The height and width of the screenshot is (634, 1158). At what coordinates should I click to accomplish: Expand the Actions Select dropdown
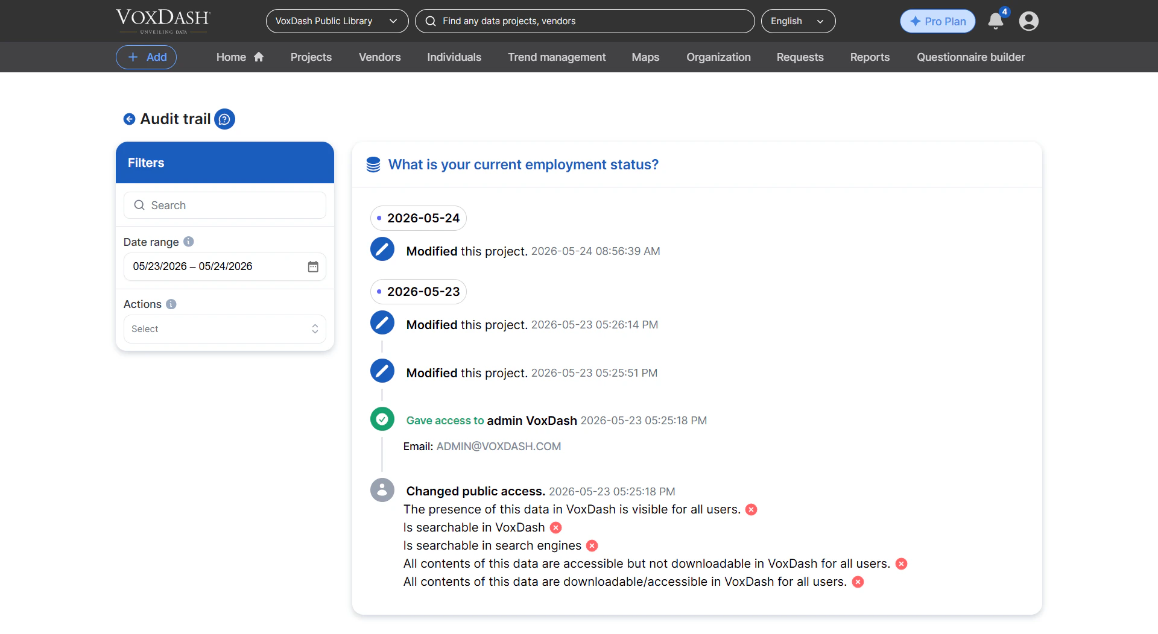[x=225, y=329]
